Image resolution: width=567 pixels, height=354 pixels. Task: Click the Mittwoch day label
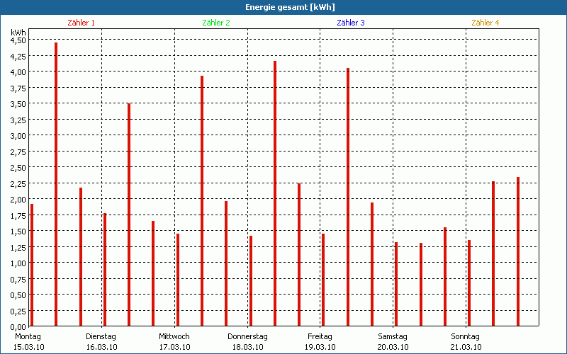click(x=174, y=337)
